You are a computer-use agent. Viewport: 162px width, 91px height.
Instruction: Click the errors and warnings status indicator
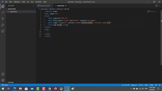pos(5,85)
